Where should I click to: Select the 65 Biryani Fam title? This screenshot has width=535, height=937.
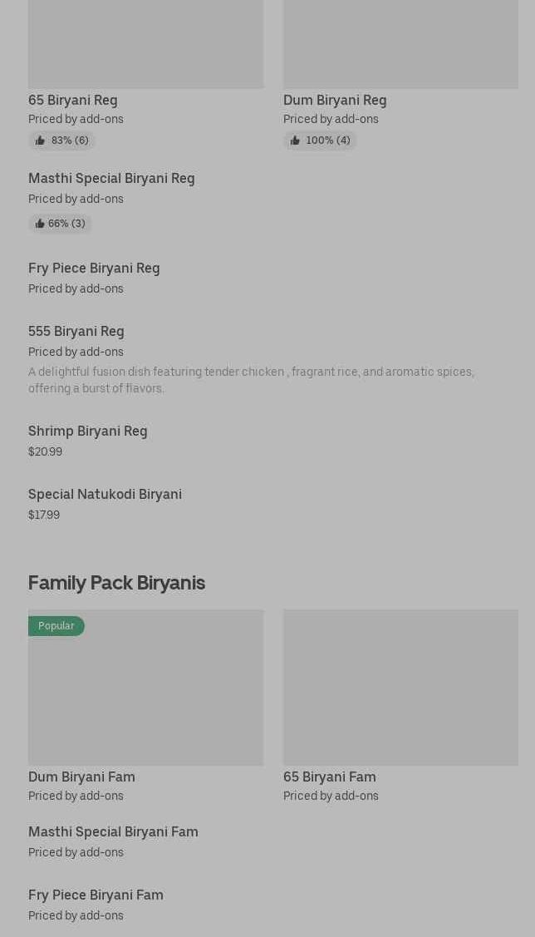(330, 777)
